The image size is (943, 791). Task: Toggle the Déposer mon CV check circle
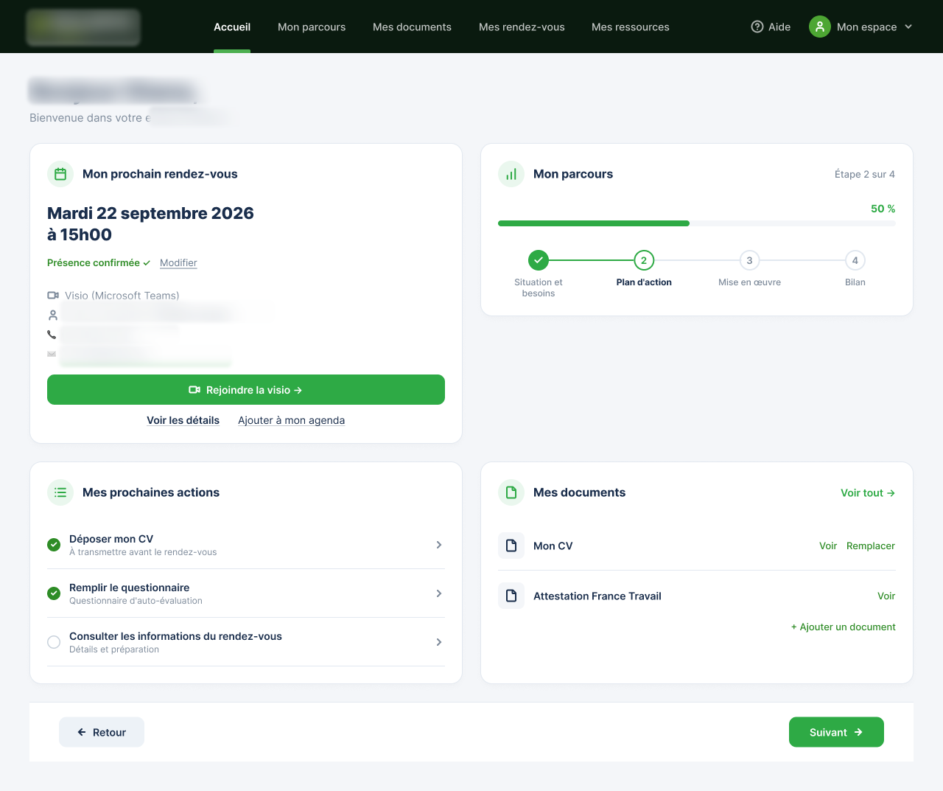click(x=54, y=545)
